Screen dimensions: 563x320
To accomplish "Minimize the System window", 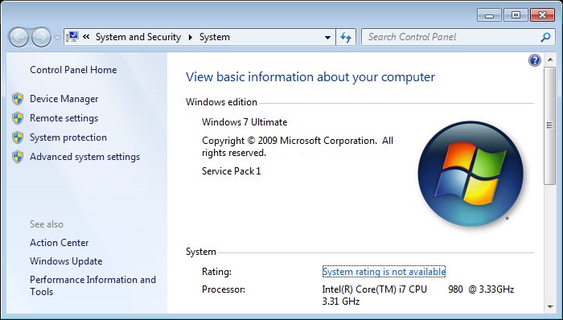I will (x=489, y=15).
